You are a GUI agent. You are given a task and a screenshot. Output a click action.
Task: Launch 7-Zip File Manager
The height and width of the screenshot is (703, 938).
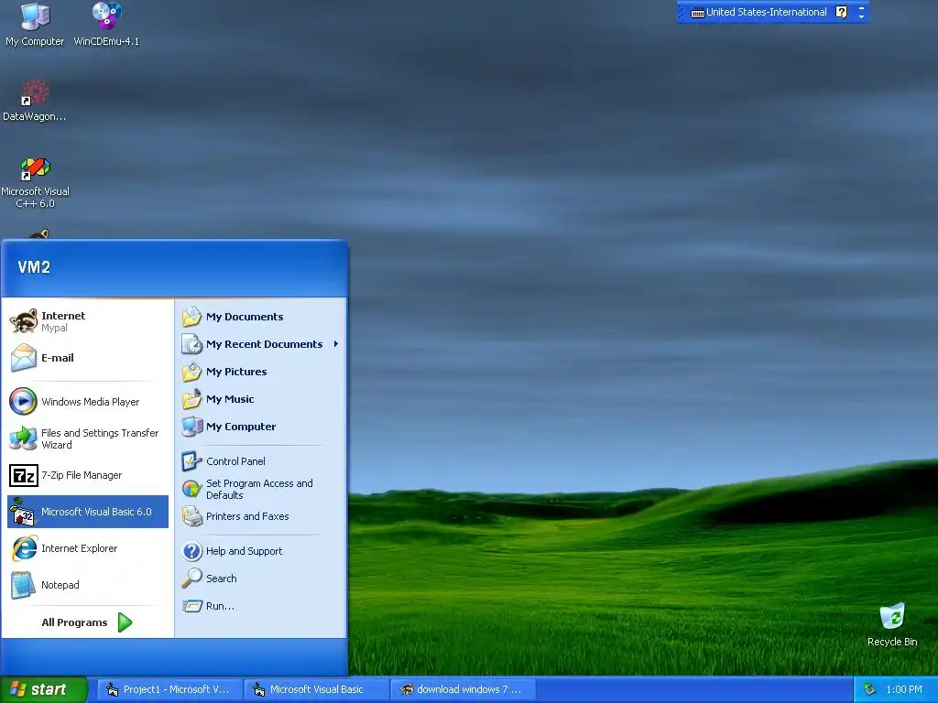click(88, 475)
